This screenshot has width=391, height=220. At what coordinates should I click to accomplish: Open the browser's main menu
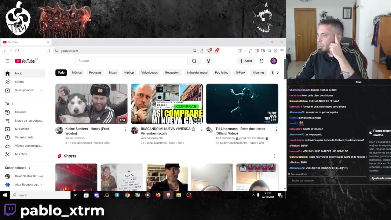click(282, 51)
